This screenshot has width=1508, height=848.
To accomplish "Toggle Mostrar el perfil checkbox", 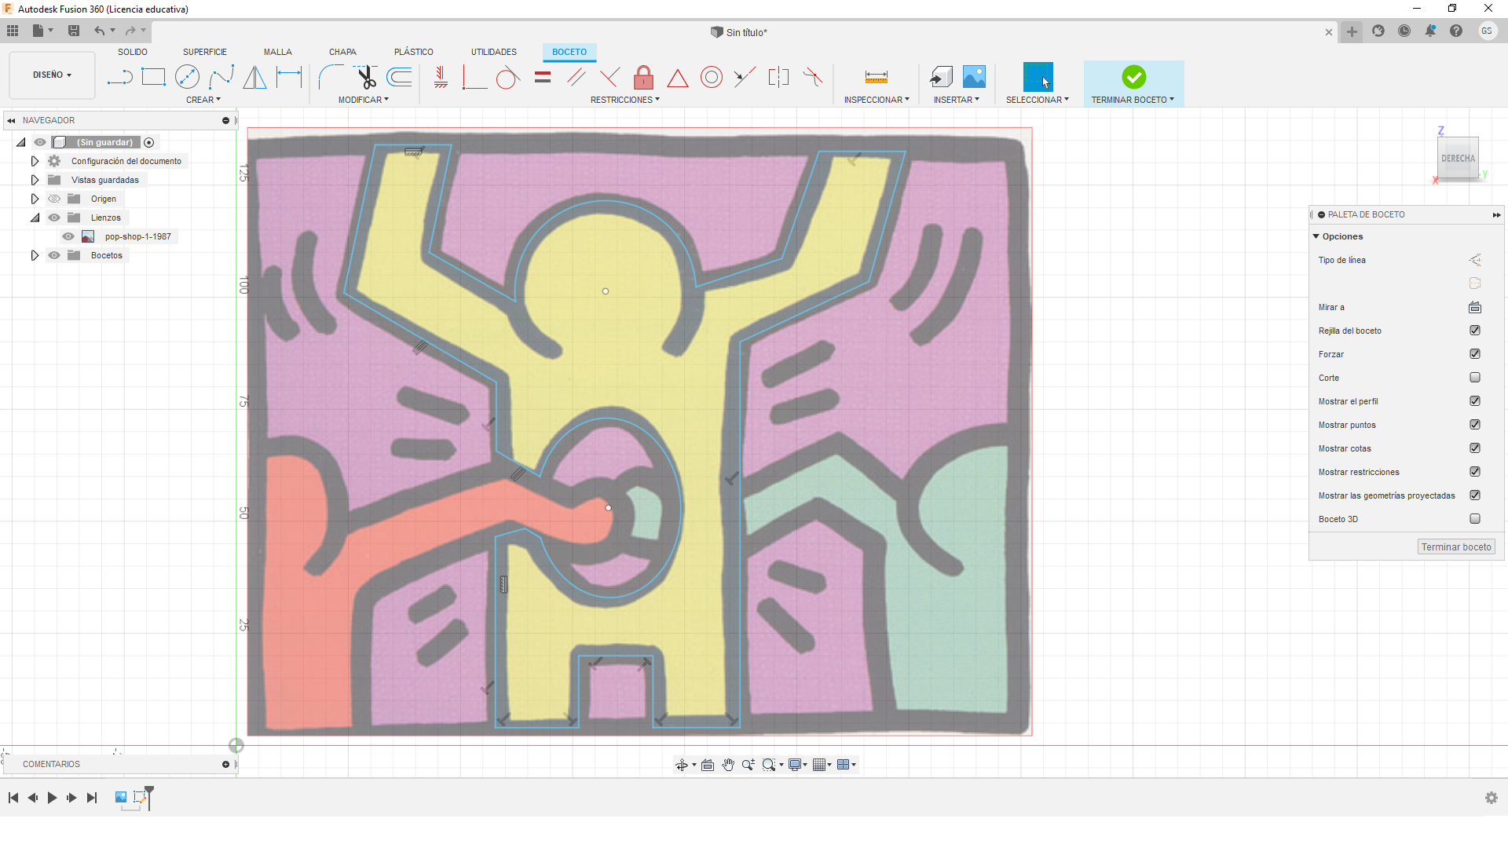I will 1475,401.
